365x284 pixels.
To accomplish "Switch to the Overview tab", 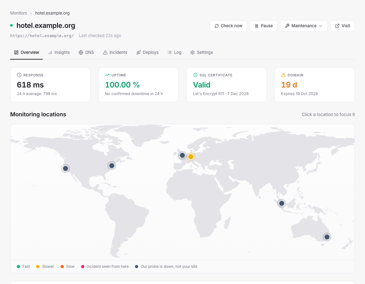I will click(x=26, y=52).
